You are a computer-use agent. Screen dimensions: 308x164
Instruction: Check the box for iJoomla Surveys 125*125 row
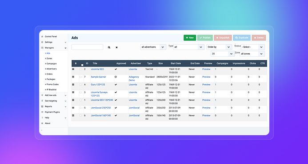click(80, 92)
